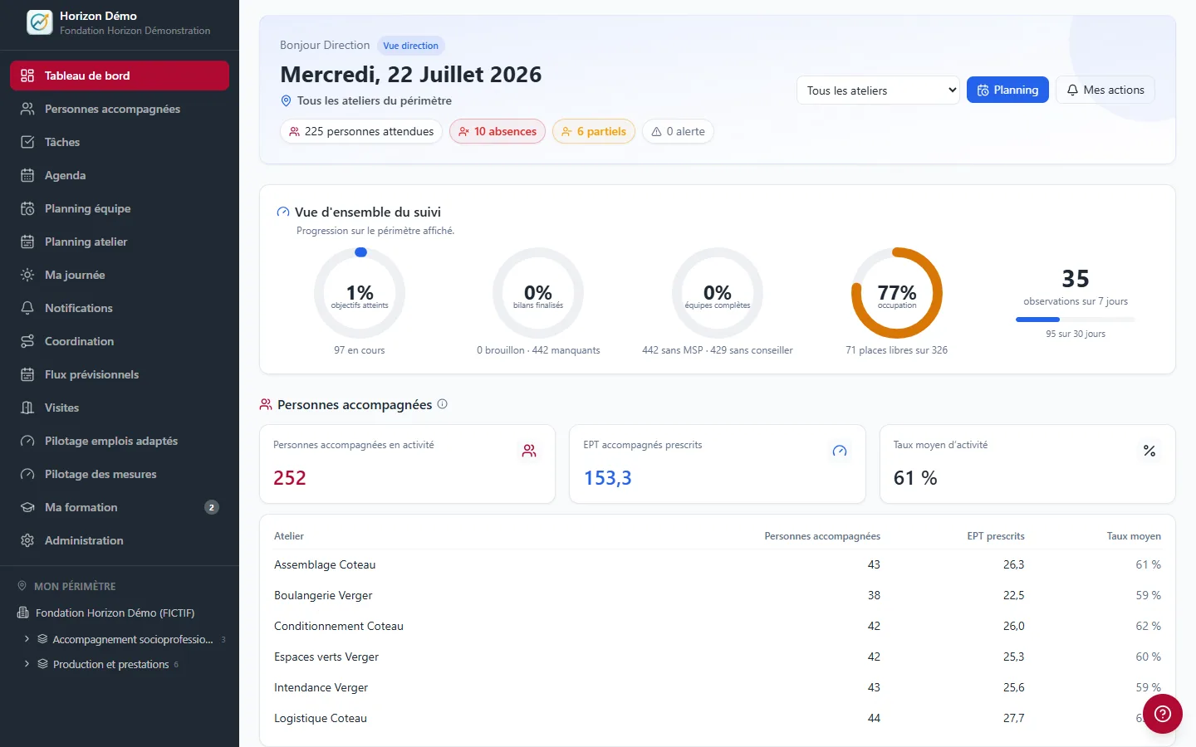Click the 6 partiels badge

point(594,131)
